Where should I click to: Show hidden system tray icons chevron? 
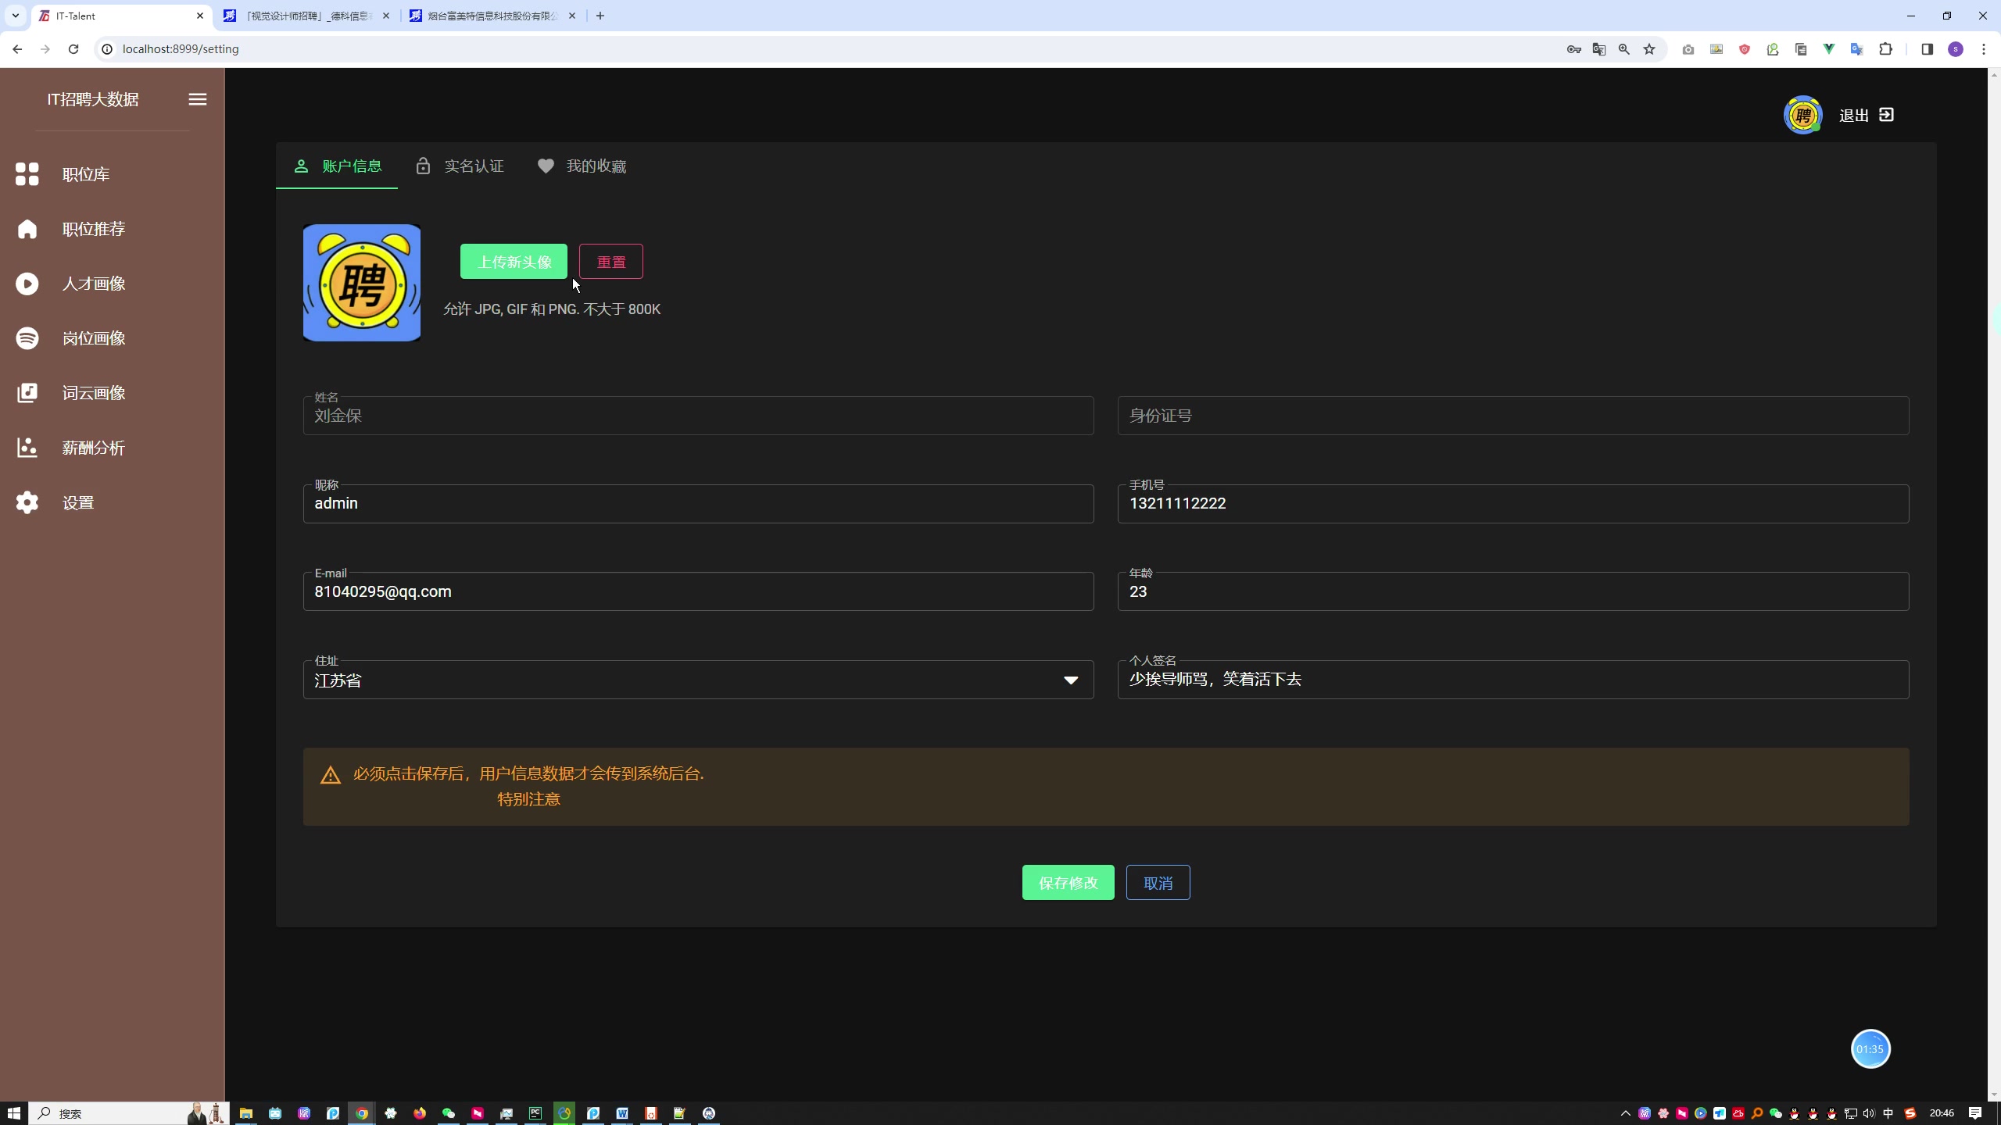(x=1625, y=1113)
